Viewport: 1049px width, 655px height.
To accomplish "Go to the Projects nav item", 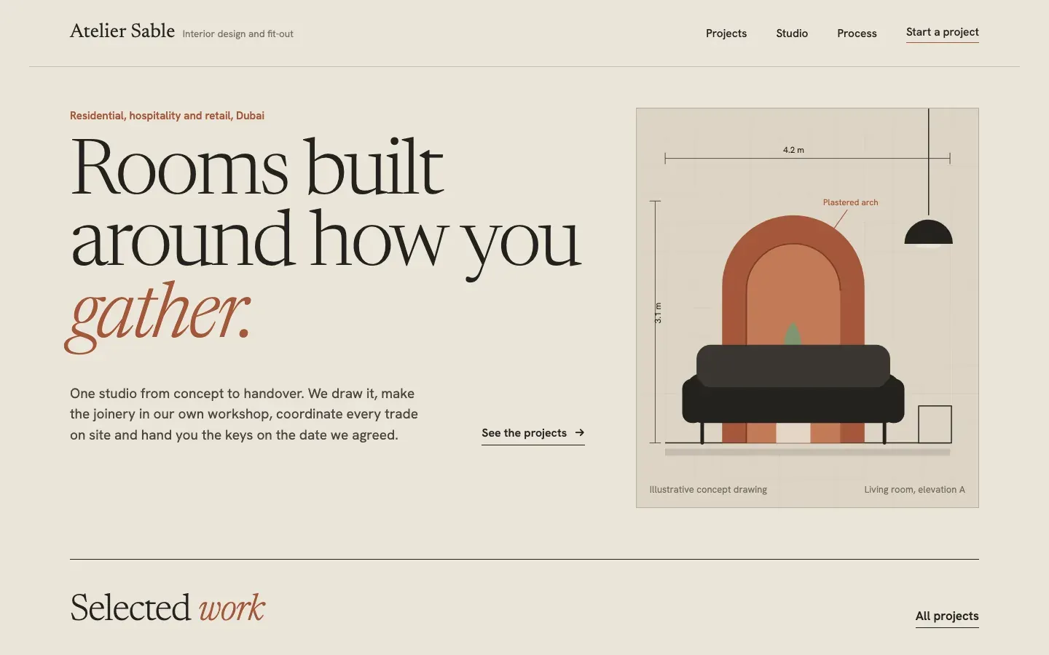I will coord(726,33).
